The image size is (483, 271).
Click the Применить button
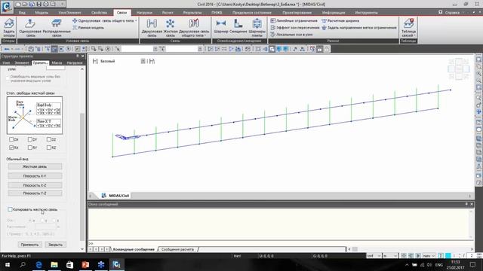(30, 245)
